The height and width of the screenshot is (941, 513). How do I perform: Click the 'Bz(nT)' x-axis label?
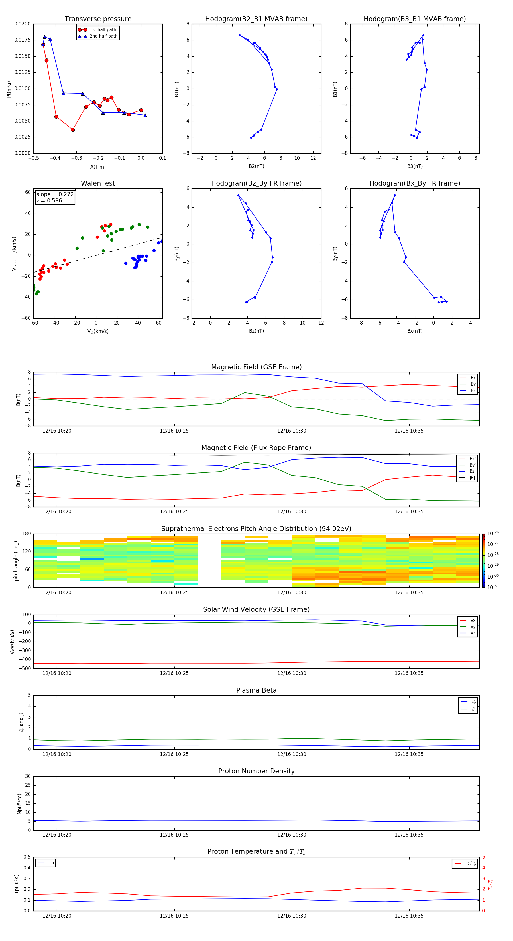pyautogui.click(x=256, y=331)
